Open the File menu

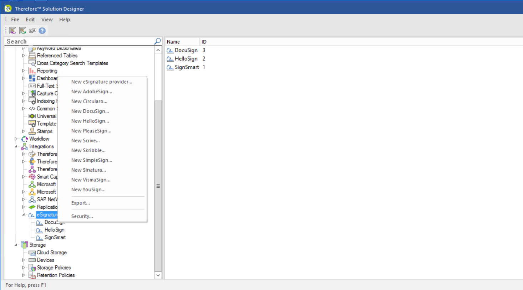[x=15, y=20]
